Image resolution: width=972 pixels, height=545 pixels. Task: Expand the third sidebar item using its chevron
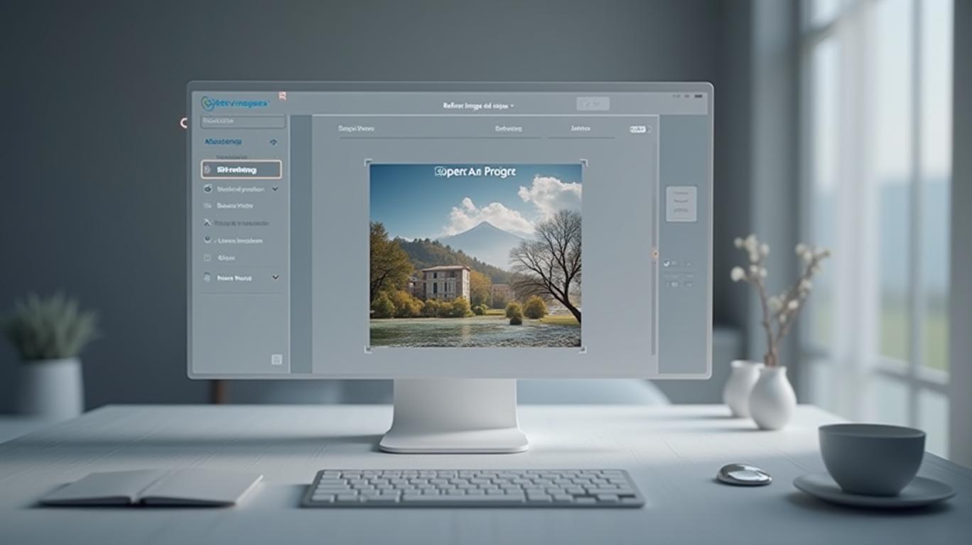coord(275,189)
